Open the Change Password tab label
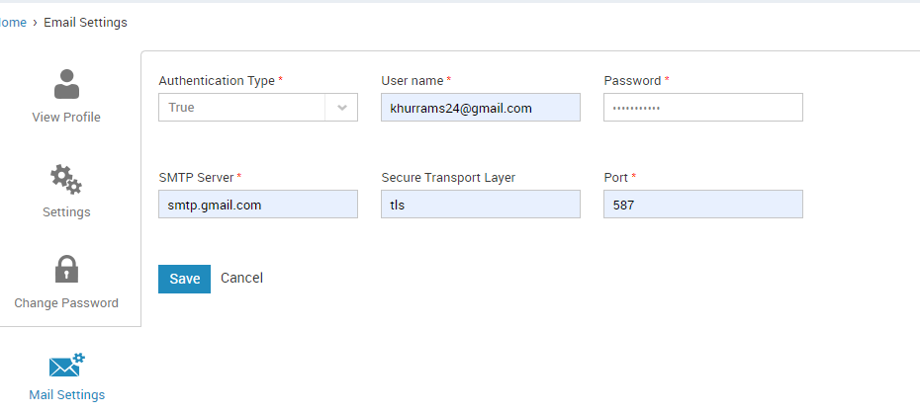Image resolution: width=920 pixels, height=414 pixels. 66,303
